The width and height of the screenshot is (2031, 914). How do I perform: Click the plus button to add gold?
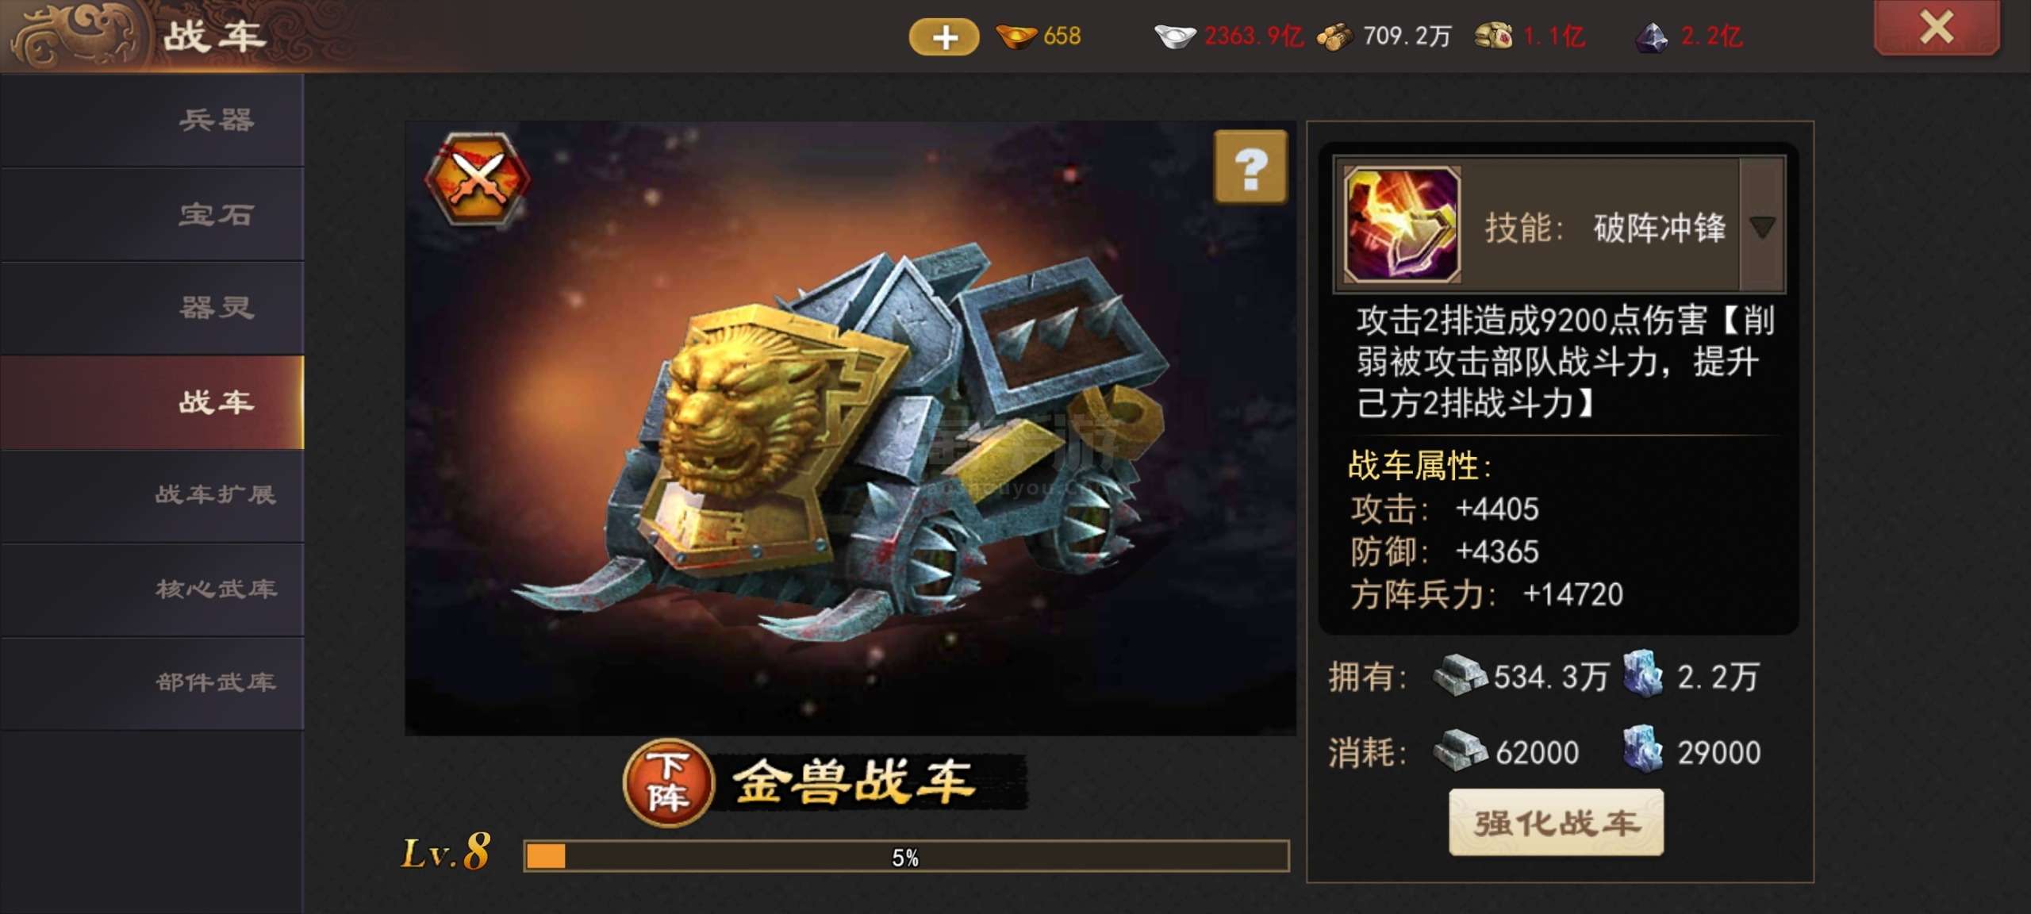pyautogui.click(x=944, y=37)
